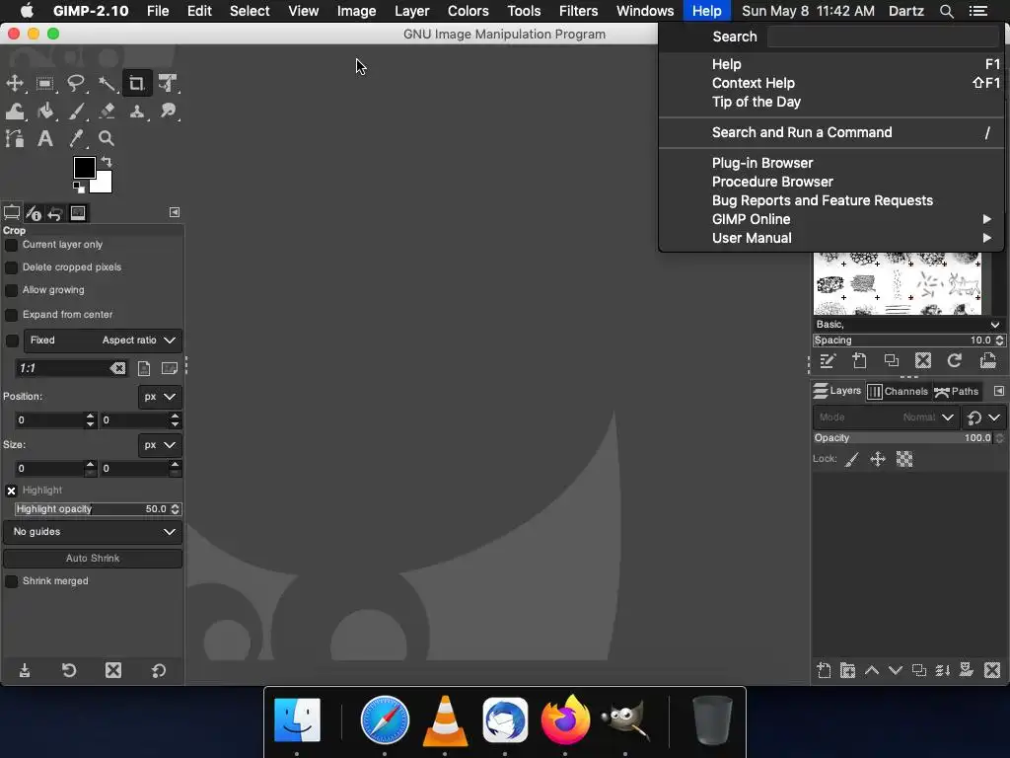This screenshot has width=1010, height=758.
Task: Select the Color Picker tool
Action: [76, 138]
